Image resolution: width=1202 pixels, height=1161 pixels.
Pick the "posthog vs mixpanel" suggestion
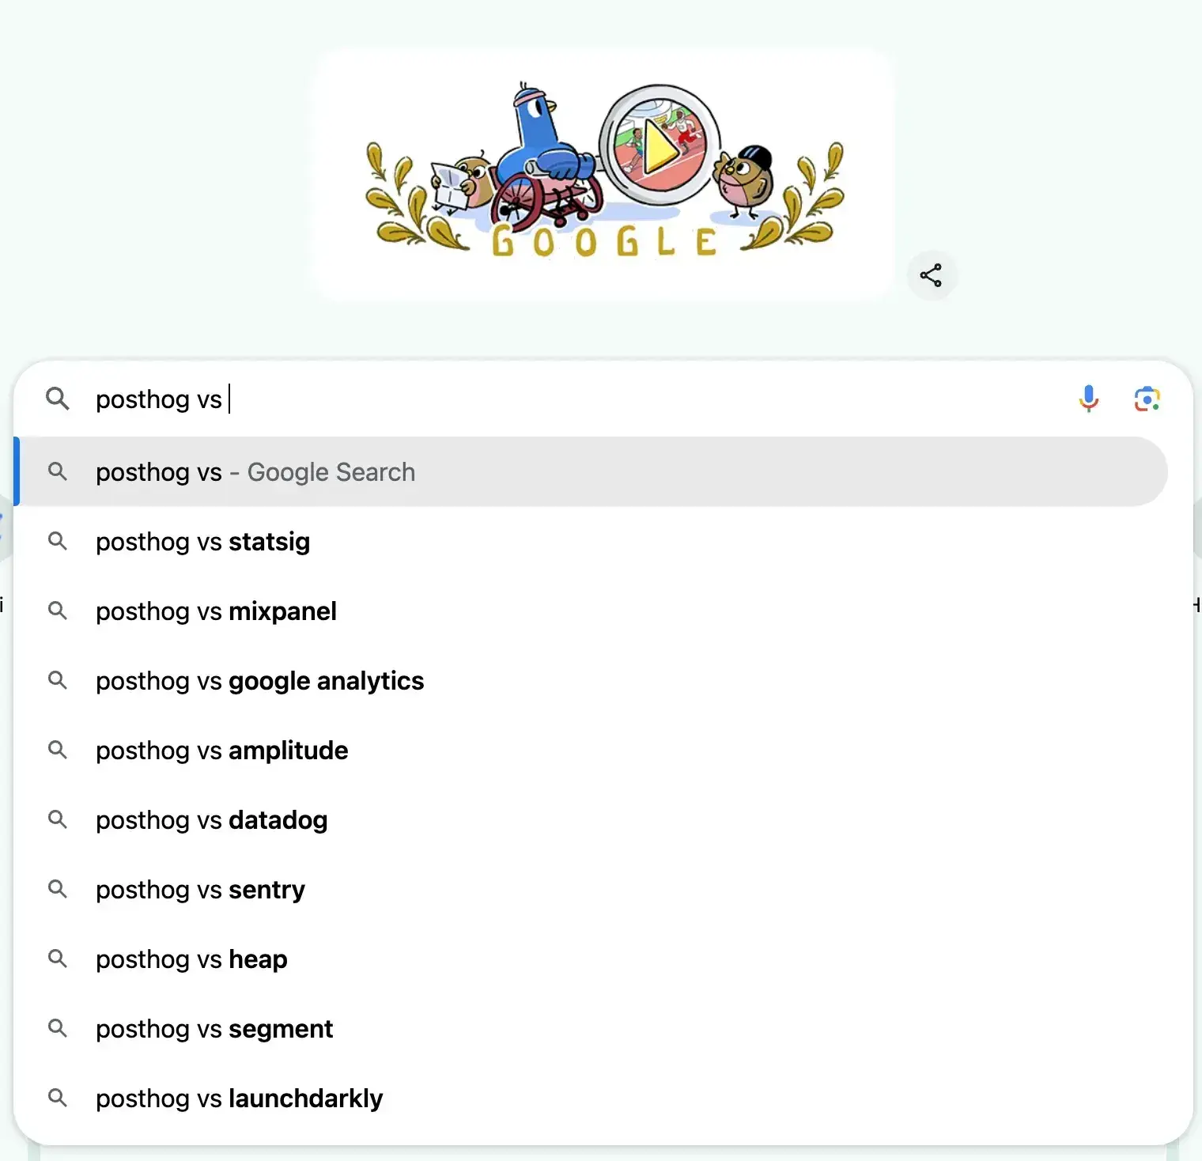pos(216,611)
